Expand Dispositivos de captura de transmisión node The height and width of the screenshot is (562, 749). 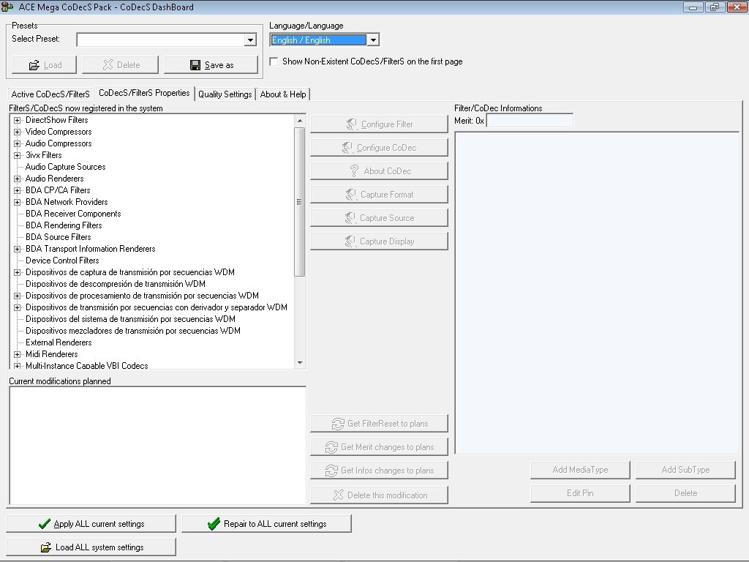[18, 272]
